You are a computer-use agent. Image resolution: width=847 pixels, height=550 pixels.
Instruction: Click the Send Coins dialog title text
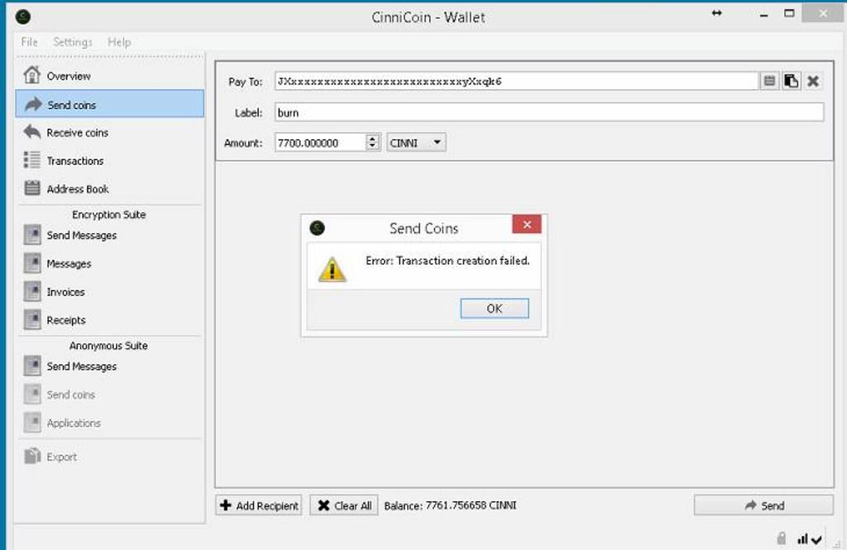423,228
